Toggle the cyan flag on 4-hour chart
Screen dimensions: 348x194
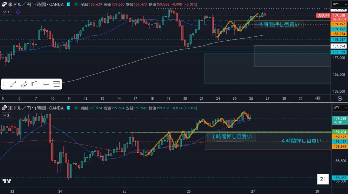click(x=69, y=5)
